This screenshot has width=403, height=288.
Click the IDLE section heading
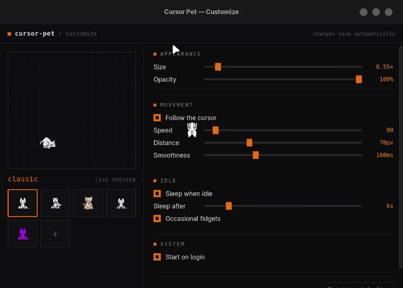click(168, 181)
